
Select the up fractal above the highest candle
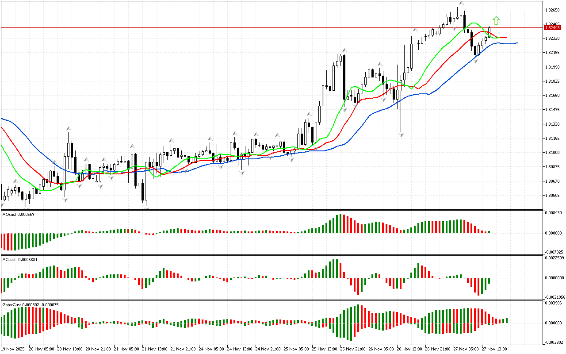click(461, 3)
